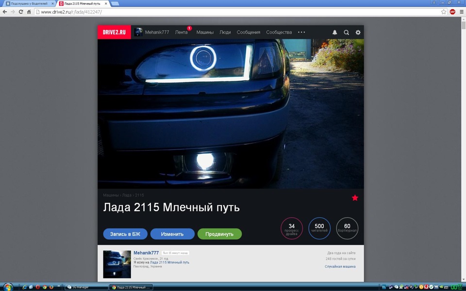Switch to 3G manager taskbar button

point(86,287)
